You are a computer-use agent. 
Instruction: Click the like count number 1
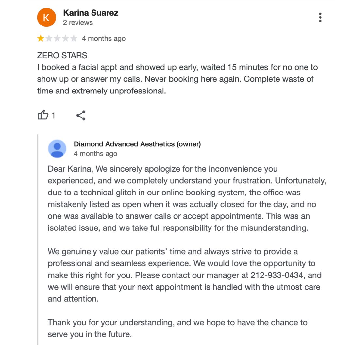pos(54,116)
